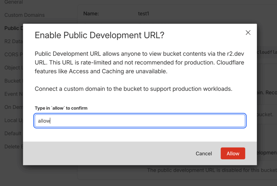Click the 'allow' confirmation text field

click(140, 121)
